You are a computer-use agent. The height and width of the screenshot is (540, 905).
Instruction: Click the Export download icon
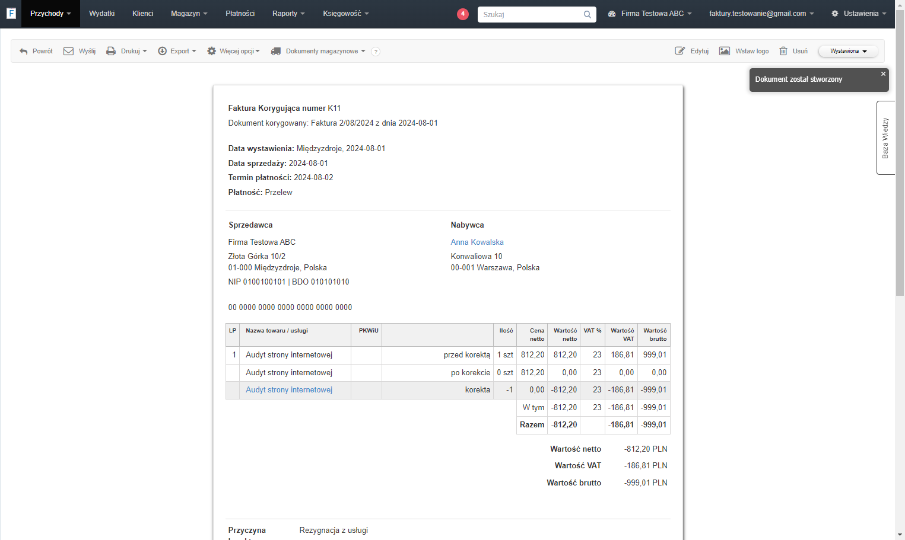pos(162,52)
